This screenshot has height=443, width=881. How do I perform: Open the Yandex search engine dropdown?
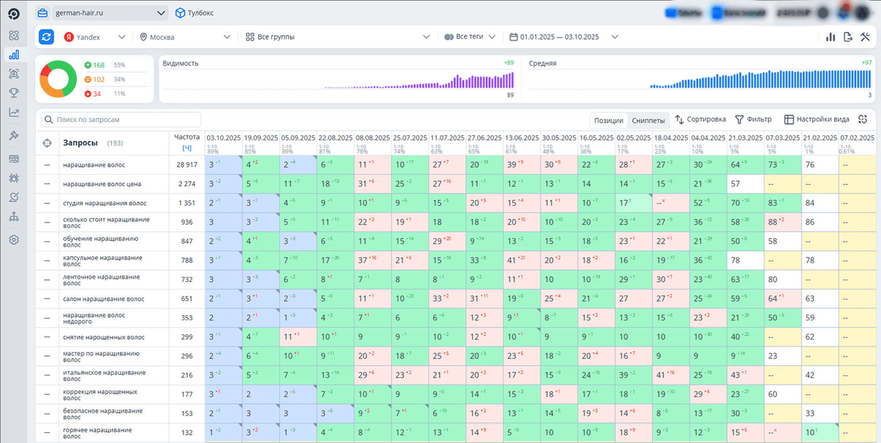95,37
